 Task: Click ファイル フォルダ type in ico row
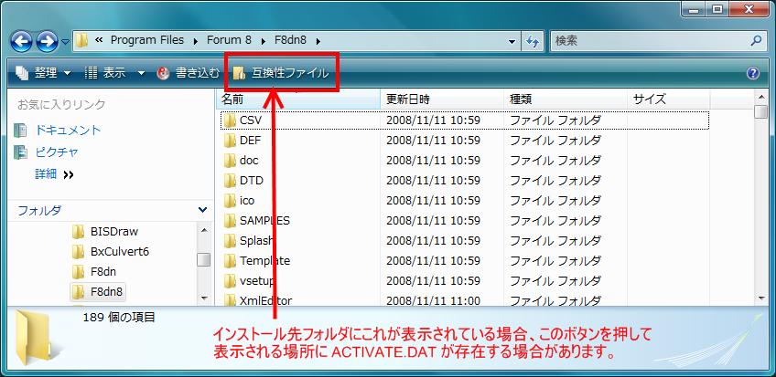coord(555,200)
